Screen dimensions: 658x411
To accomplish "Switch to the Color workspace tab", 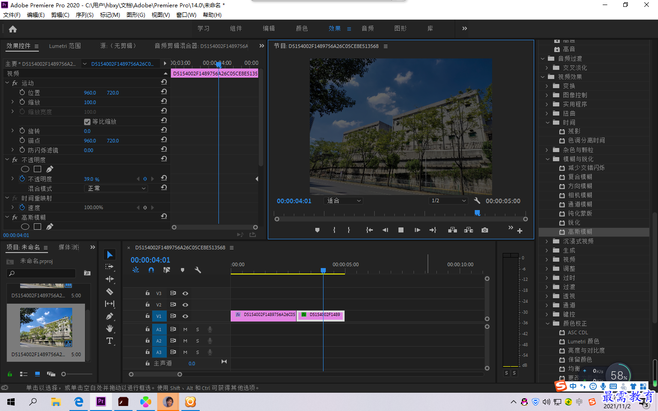I will click(302, 28).
